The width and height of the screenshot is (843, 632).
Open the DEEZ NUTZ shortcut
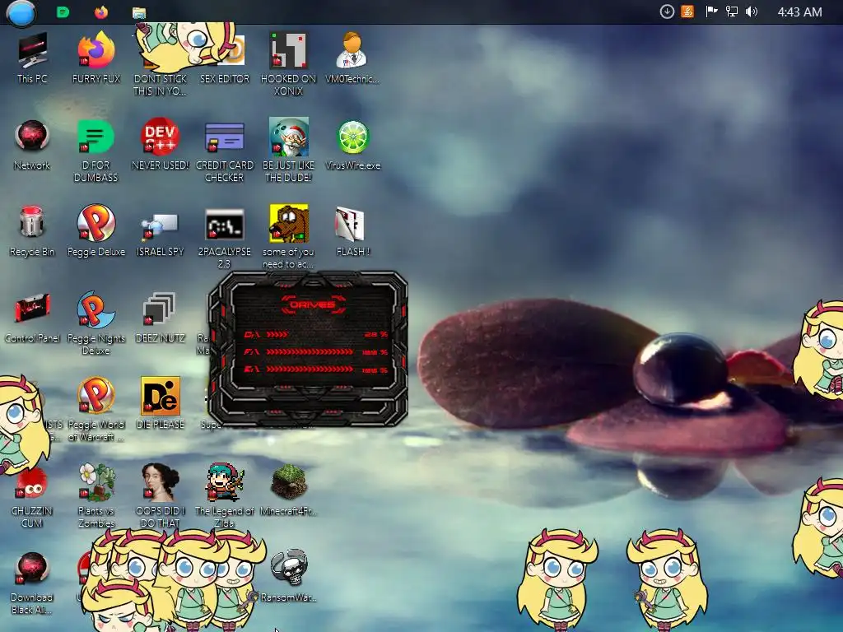click(161, 317)
